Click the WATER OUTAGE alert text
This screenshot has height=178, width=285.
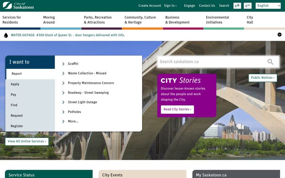68,35
